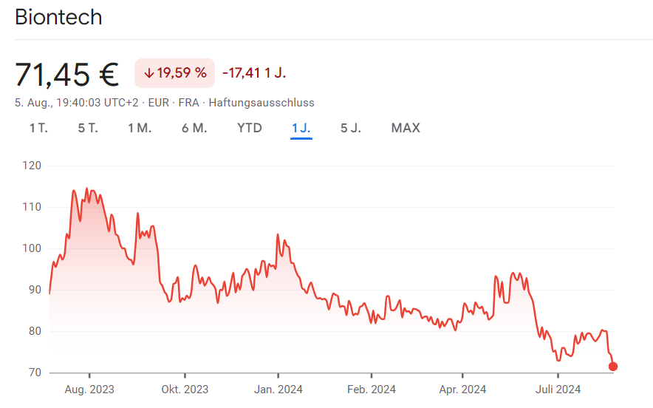Select the 5 T. time range tab
This screenshot has width=653, height=408.
pyautogui.click(x=88, y=128)
